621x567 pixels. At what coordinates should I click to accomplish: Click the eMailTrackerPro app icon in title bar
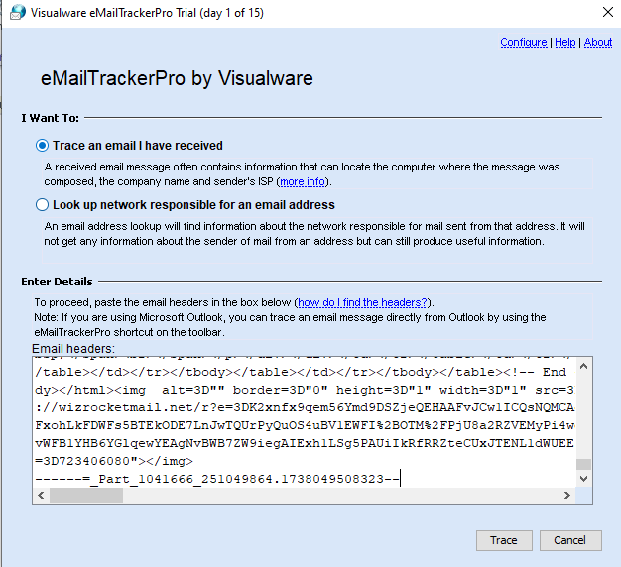pyautogui.click(x=18, y=13)
